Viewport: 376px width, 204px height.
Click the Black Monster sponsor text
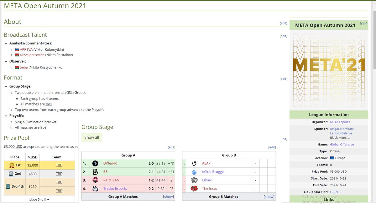tap(340, 138)
